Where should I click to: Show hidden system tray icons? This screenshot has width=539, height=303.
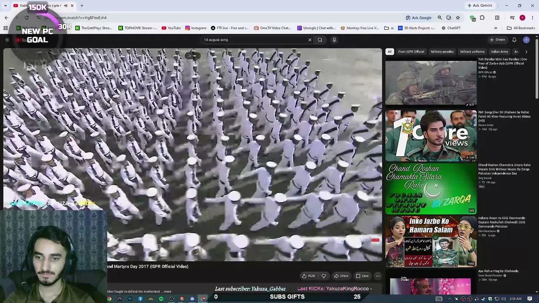pyautogui.click(x=449, y=299)
